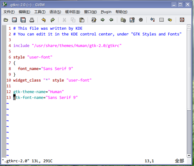Click the Print toolbar icon
Viewport: 194px width, 166px height.
click(32, 20)
